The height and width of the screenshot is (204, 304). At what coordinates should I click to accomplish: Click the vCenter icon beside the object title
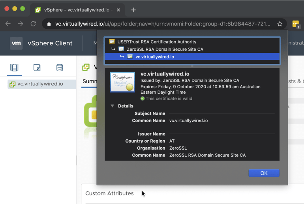tap(86, 67)
